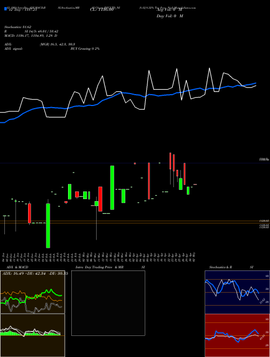The height and width of the screenshot is (357, 270).
Task: Select the 'Day Vol: 0 M' label
Action: tap(170, 16)
